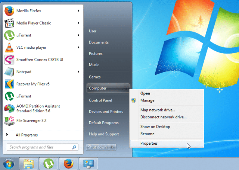Open Mozilla Firefox from Start menu icon
The image size is (239, 170).
click(x=9, y=11)
